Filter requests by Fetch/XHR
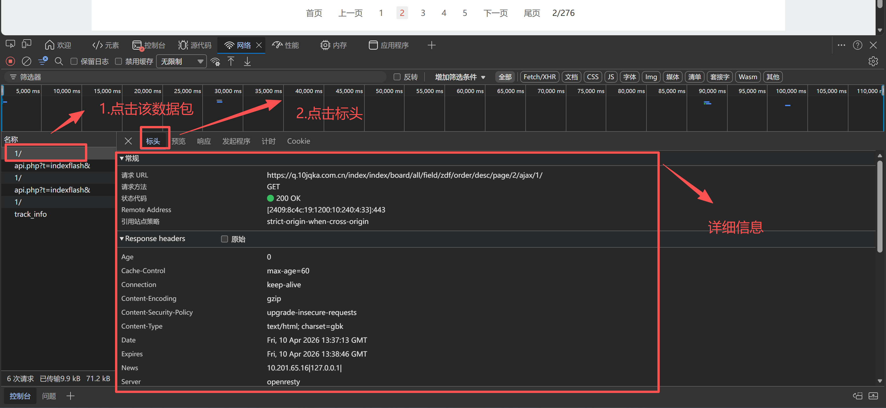886x408 pixels. click(539, 77)
